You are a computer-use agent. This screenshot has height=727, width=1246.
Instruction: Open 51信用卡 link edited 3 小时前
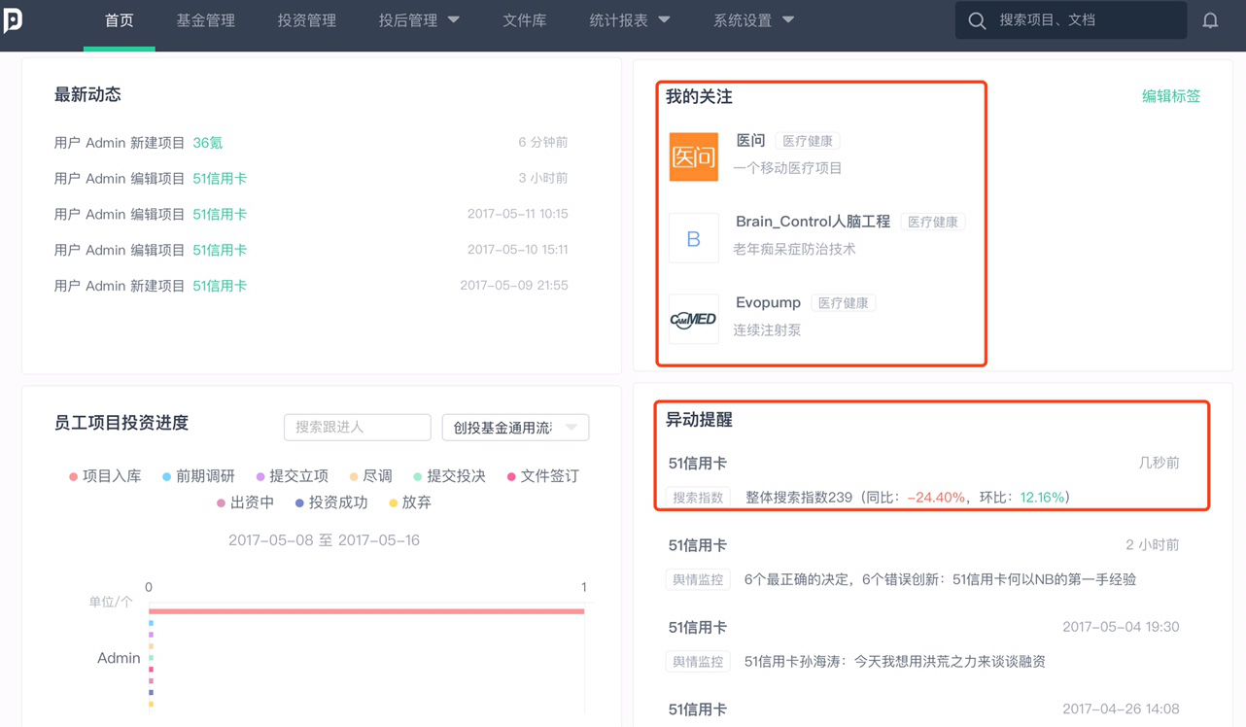coord(220,179)
